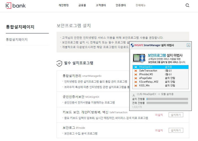Select 통합설치페이지 link in the sidebar
Image resolution: width=198 pixels, height=141 pixels.
tap(17, 39)
